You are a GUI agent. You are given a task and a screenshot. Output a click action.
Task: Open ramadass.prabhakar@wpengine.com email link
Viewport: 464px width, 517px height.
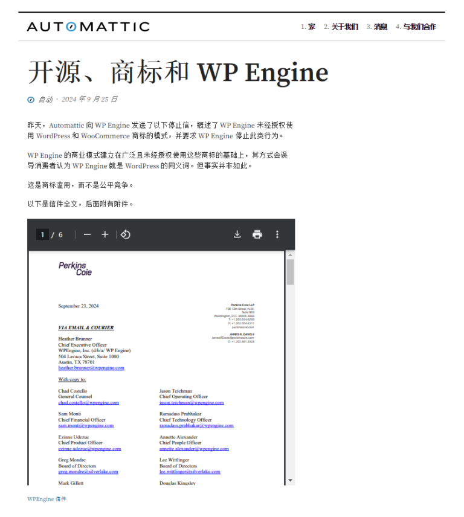[196, 426]
